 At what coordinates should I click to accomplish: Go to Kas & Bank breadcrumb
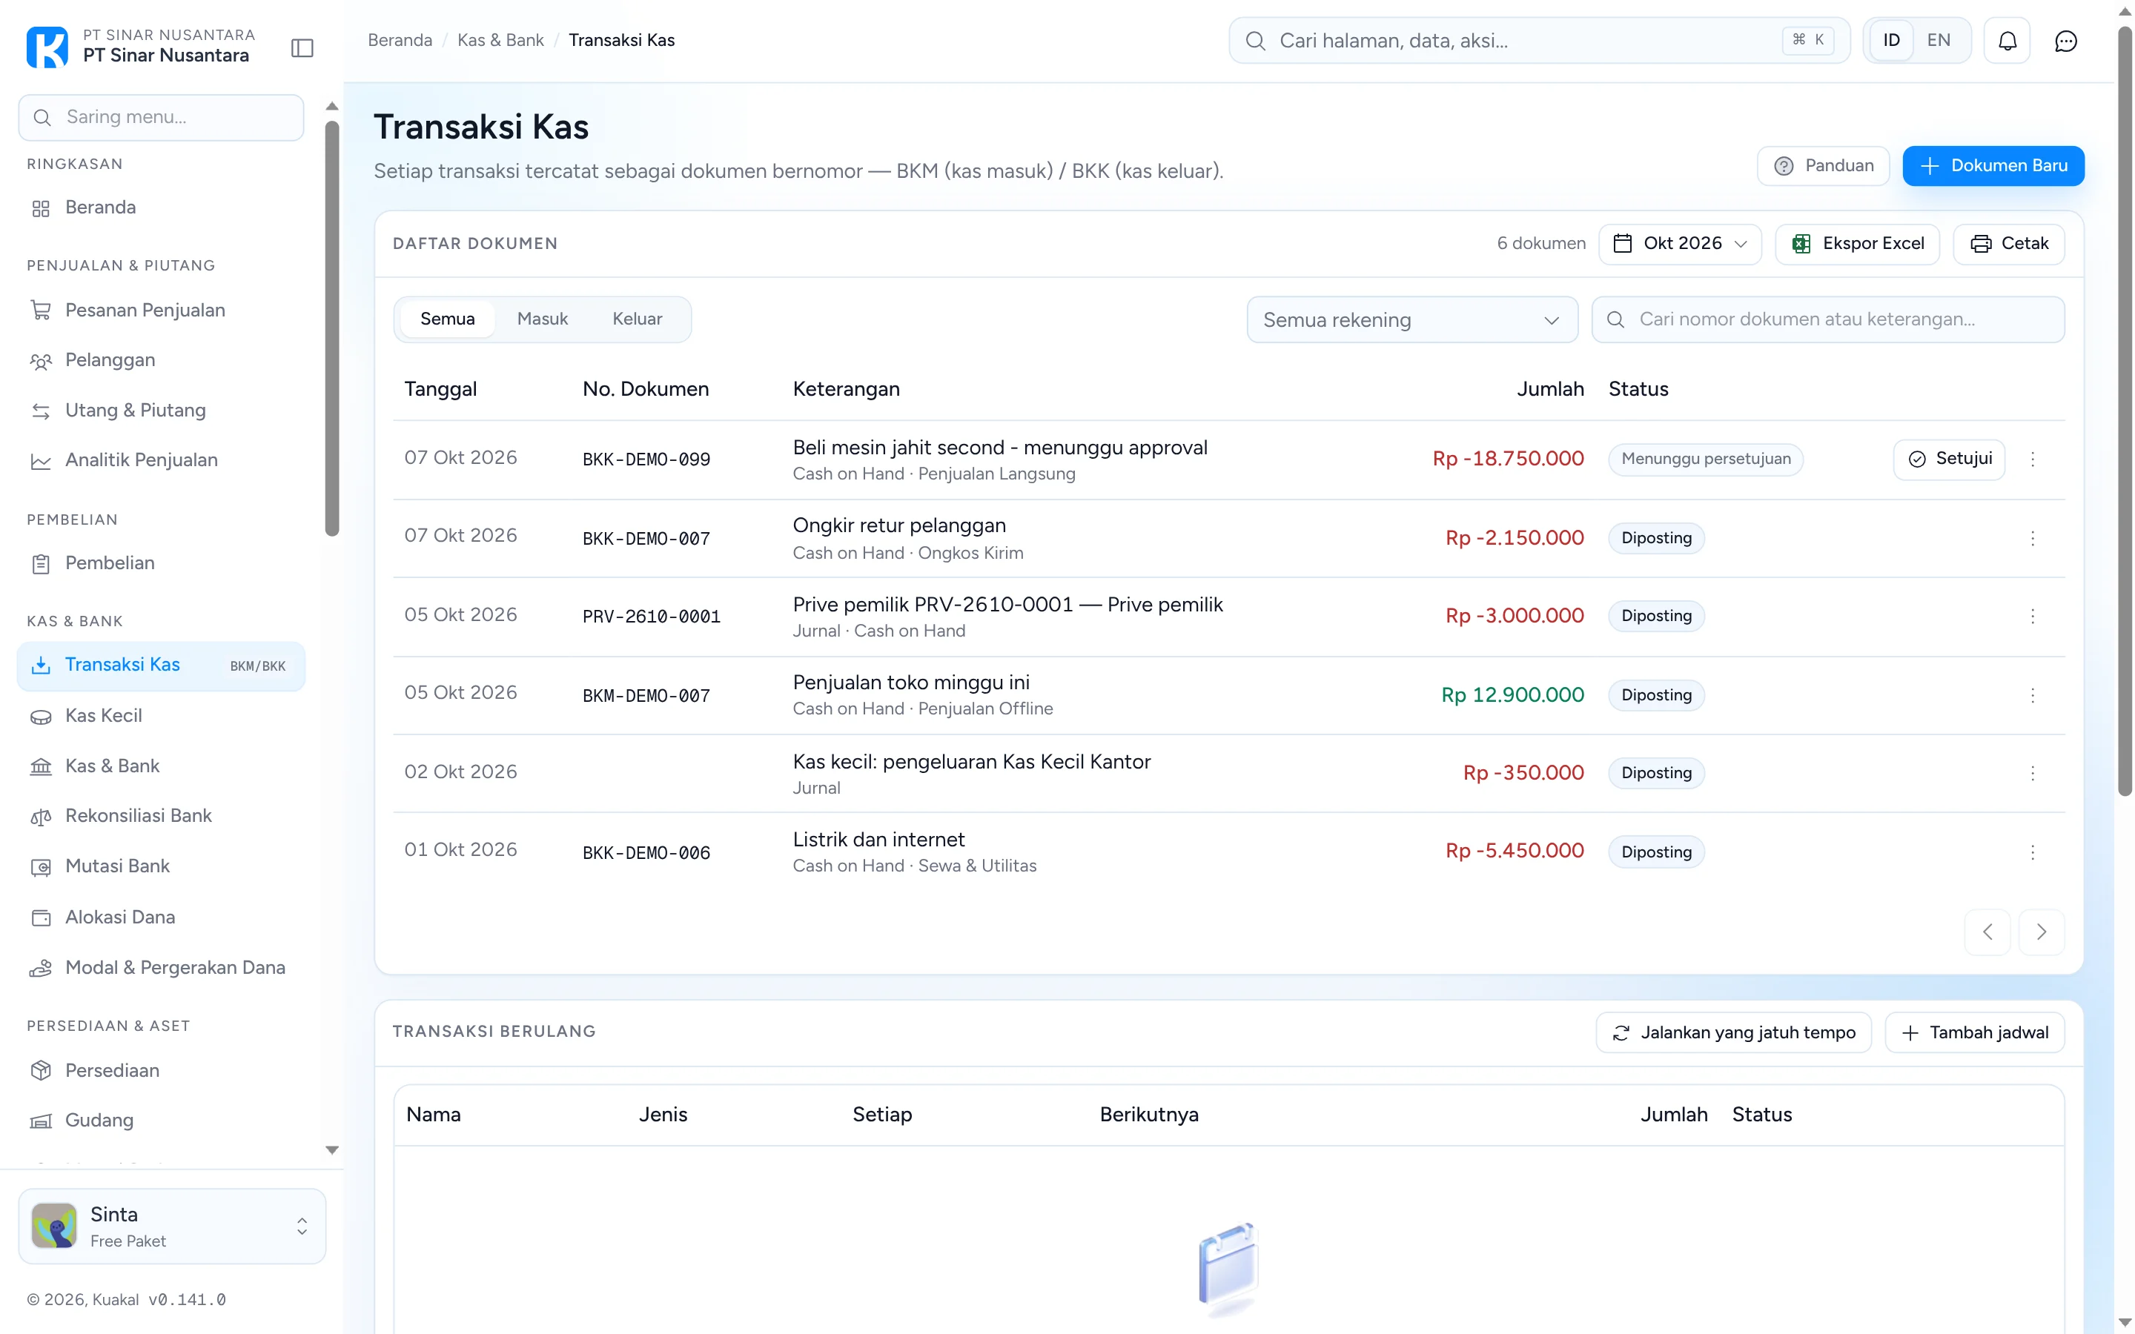click(500, 41)
